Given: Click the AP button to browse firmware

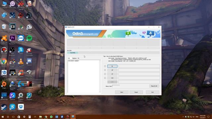Looking at the screenshot, I should tap(112, 70).
